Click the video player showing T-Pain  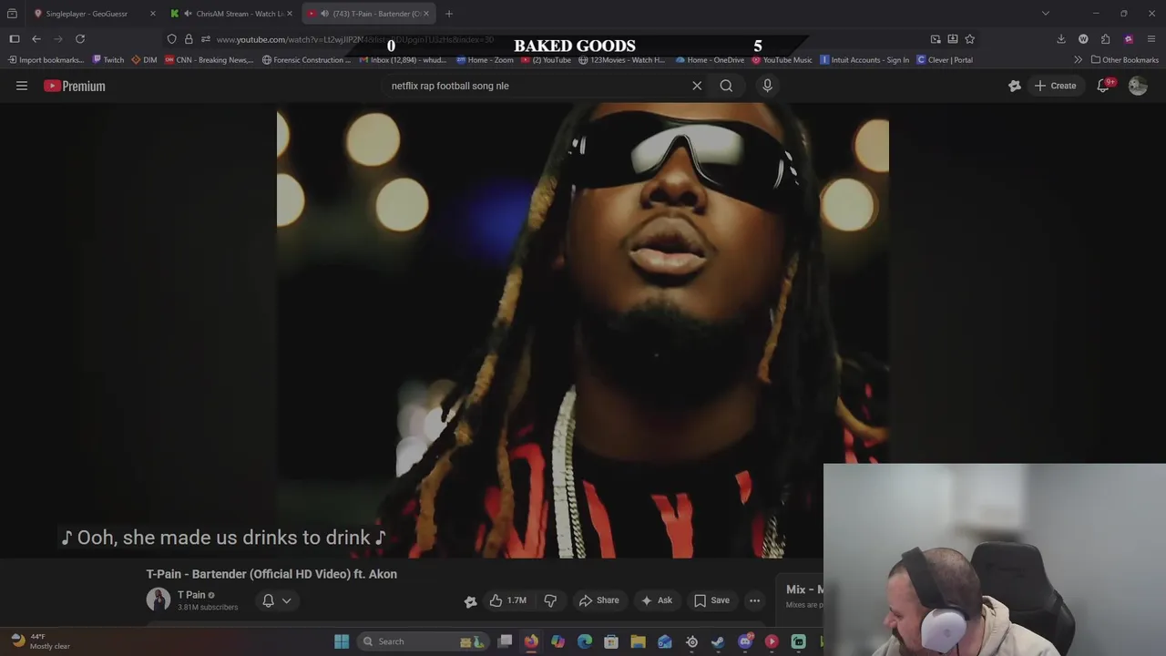pos(583,330)
